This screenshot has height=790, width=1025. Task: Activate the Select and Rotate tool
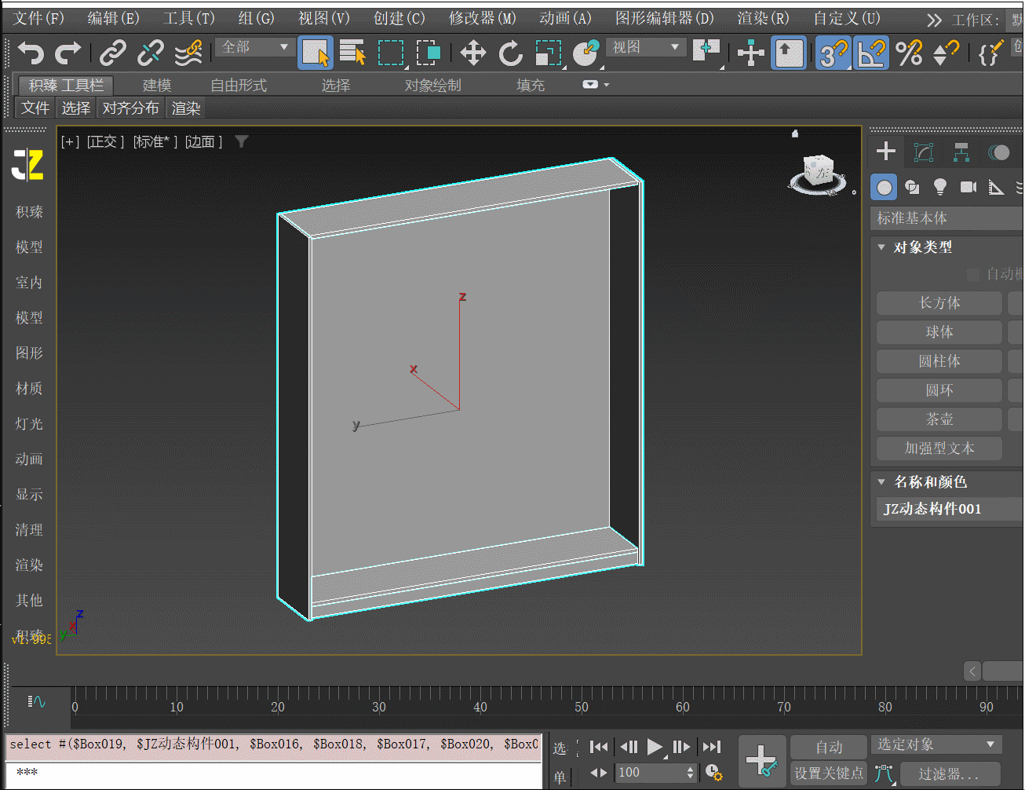click(511, 53)
